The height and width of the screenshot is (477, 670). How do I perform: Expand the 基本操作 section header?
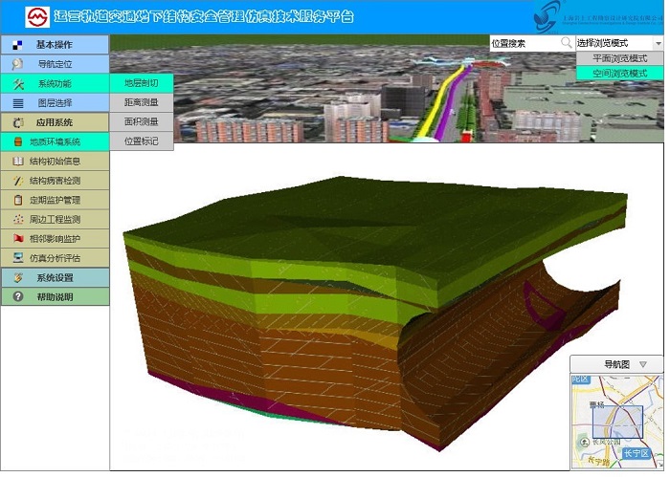(55, 44)
